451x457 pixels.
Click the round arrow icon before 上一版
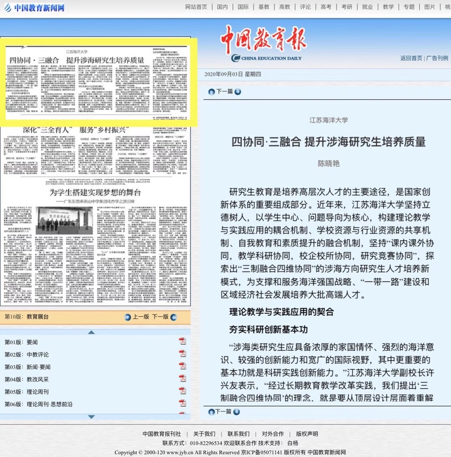pos(128,317)
